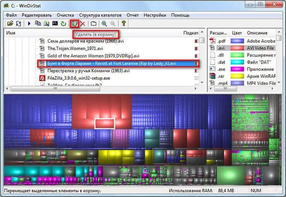The image size is (286, 197).
Task: Click the .mp4 video file type icon
Action: 212,83
